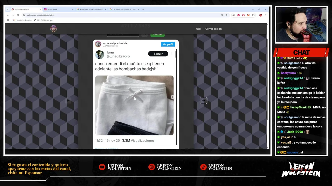Go back in the browser toolbar

[x=8, y=15]
